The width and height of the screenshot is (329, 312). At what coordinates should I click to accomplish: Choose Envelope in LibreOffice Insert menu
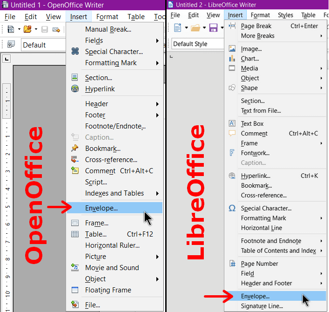tap(275, 296)
